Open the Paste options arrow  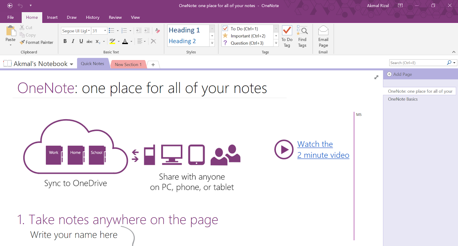(11, 45)
